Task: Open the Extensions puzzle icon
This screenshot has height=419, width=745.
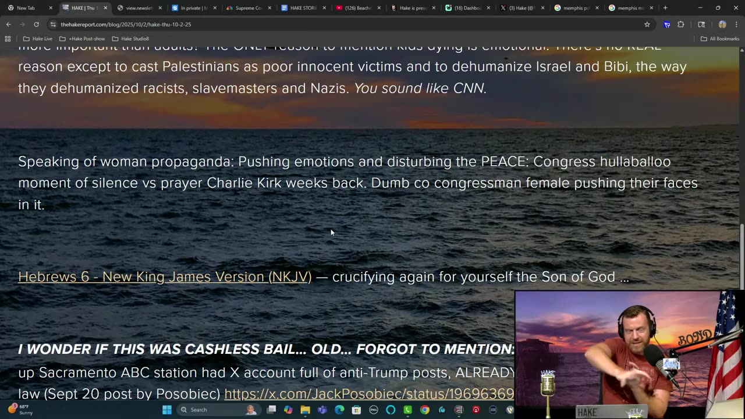Action: point(681,24)
